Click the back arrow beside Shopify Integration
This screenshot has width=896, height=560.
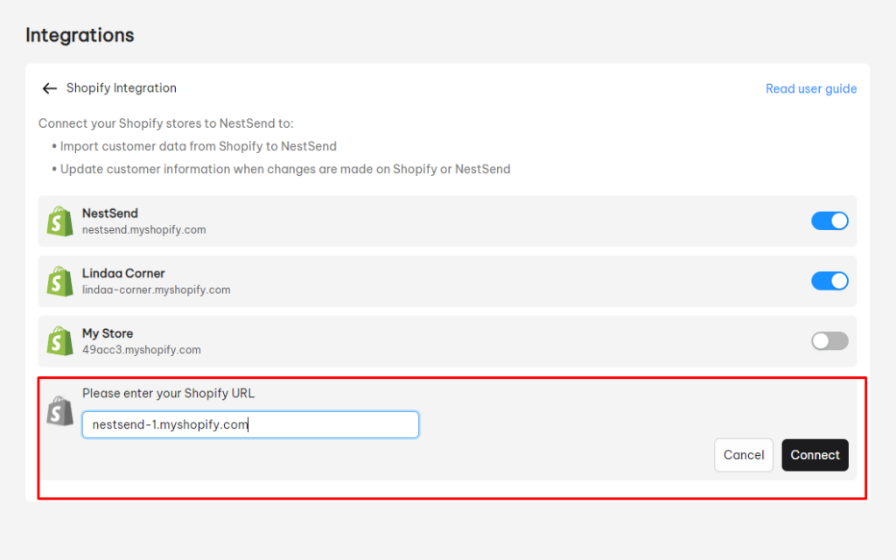50,88
